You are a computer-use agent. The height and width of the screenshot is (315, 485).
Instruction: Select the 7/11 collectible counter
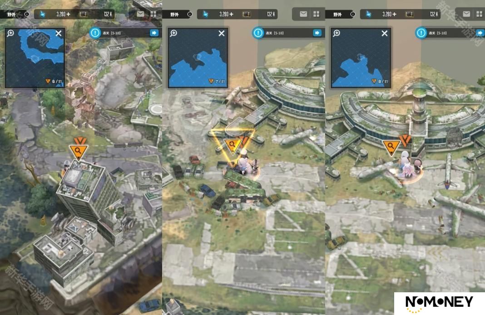[x=218, y=81]
